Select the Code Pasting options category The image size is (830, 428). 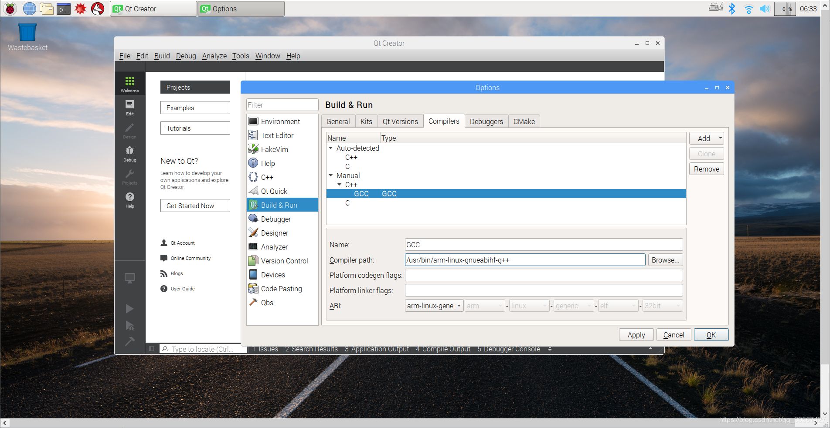282,289
